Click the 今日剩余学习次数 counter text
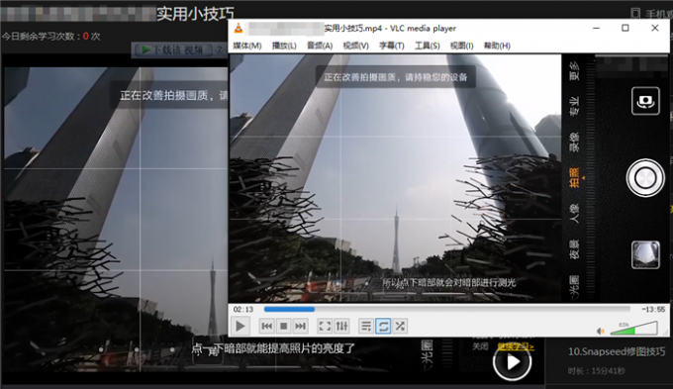The width and height of the screenshot is (673, 389). coord(51,37)
